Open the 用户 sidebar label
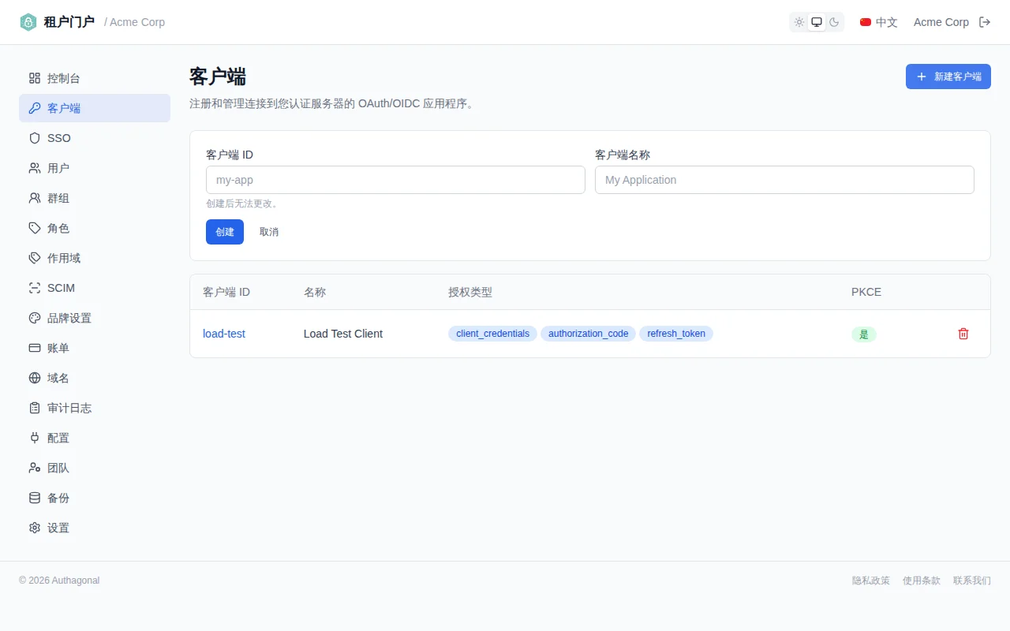This screenshot has height=631, width=1010. [x=58, y=168]
